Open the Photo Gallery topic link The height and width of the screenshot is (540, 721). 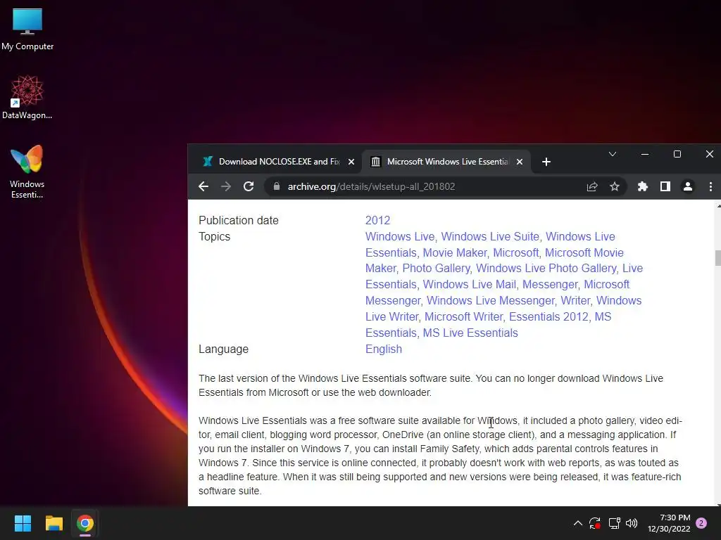tap(436, 268)
